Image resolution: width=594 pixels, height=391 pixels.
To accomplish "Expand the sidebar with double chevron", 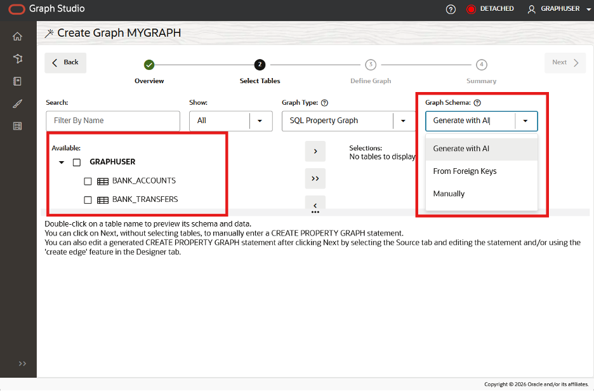I will [22, 364].
